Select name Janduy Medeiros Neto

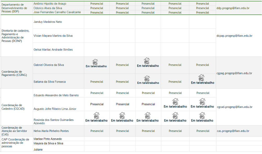click(47, 22)
